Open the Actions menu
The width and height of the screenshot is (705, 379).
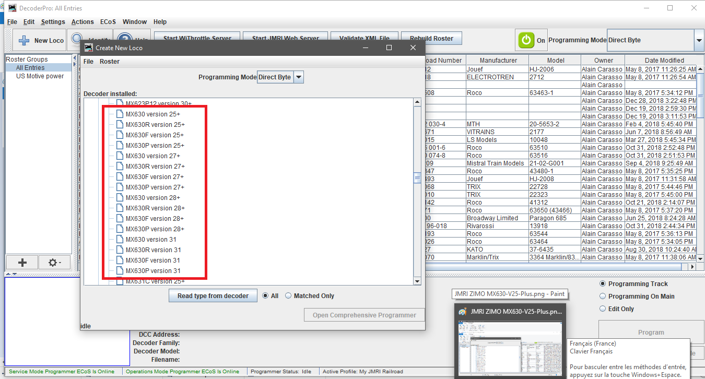[x=83, y=22]
